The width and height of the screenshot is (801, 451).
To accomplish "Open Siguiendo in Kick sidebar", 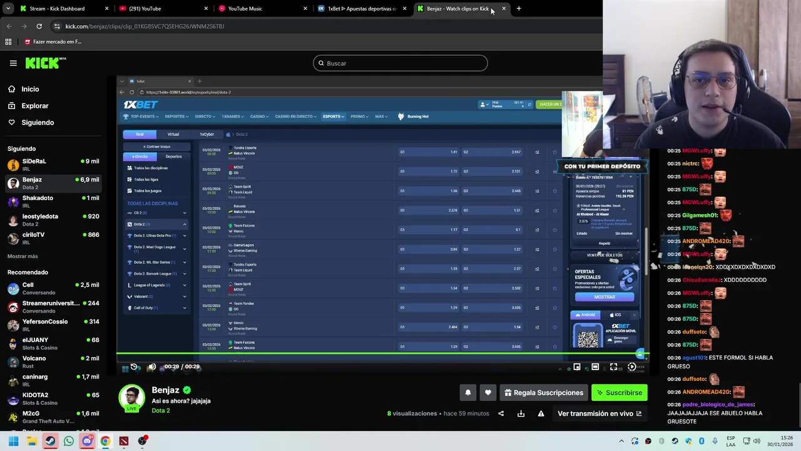I will [31, 122].
